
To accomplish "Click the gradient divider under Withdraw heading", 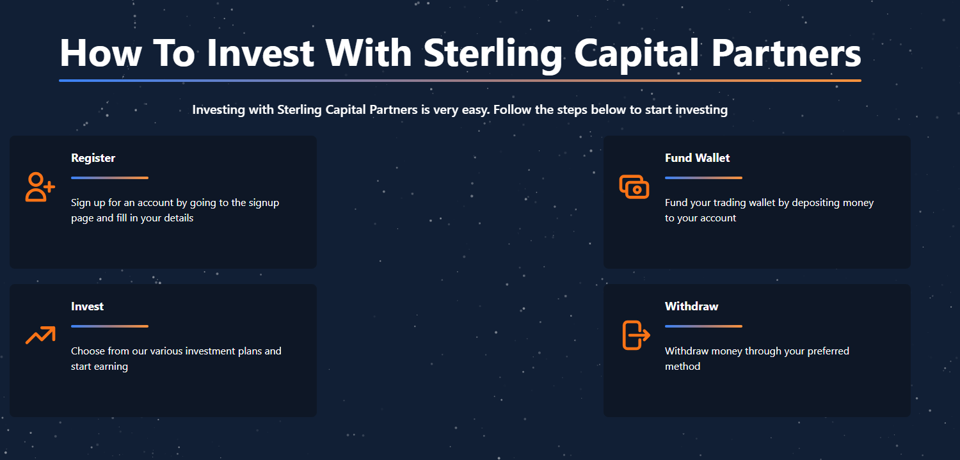I will pyautogui.click(x=703, y=326).
